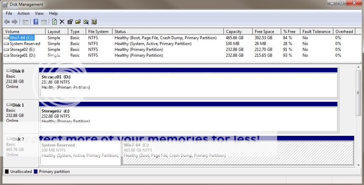Select the Disk 2 label panel
Screen dimensions: 364x185
(21, 150)
